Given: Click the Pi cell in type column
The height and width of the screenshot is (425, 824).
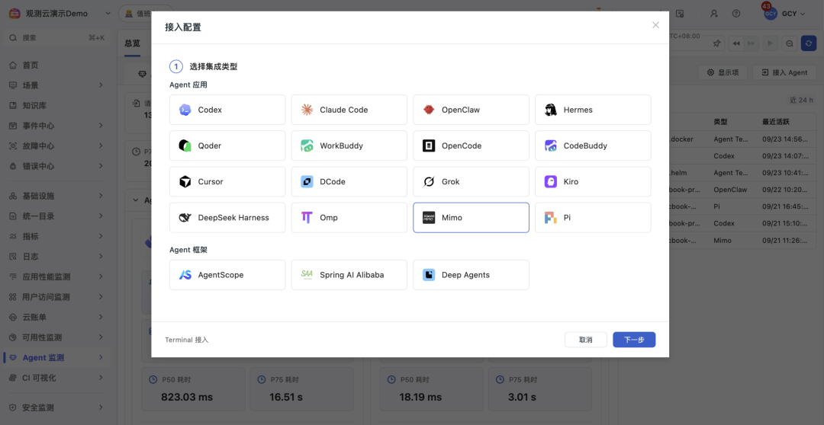Looking at the screenshot, I should 717,206.
